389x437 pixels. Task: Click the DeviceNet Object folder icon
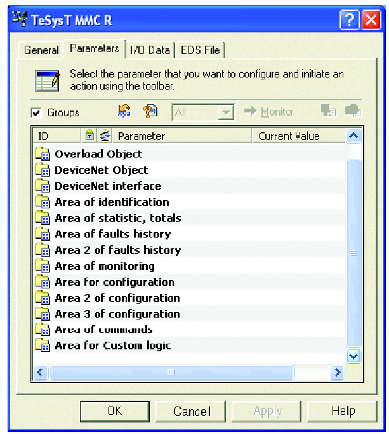point(43,170)
